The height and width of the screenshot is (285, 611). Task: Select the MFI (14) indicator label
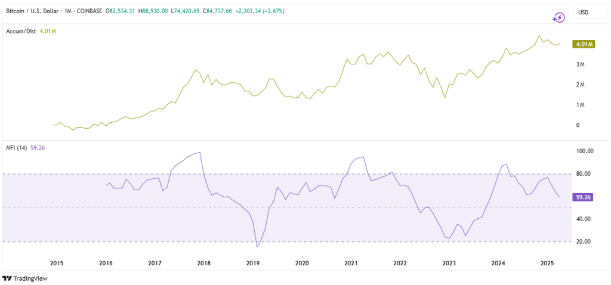(x=17, y=148)
